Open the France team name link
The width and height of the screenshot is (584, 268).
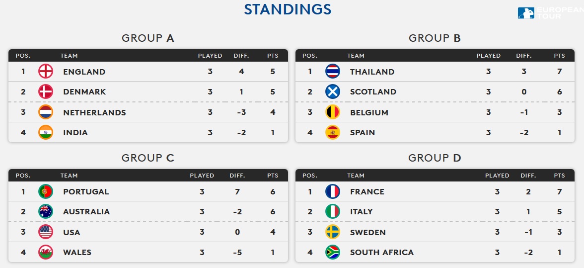pos(367,191)
